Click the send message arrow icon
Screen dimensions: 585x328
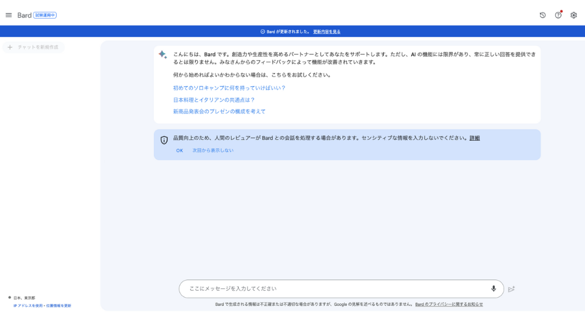point(511,289)
